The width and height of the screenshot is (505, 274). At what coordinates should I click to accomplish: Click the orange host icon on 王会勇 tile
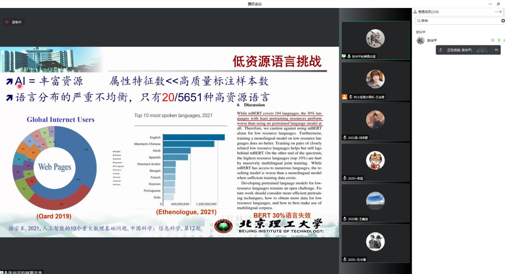(344, 97)
